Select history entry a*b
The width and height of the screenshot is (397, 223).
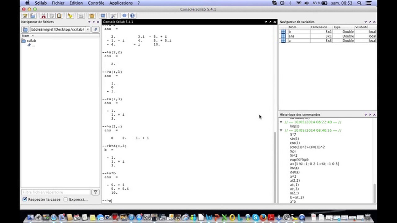[293, 202]
